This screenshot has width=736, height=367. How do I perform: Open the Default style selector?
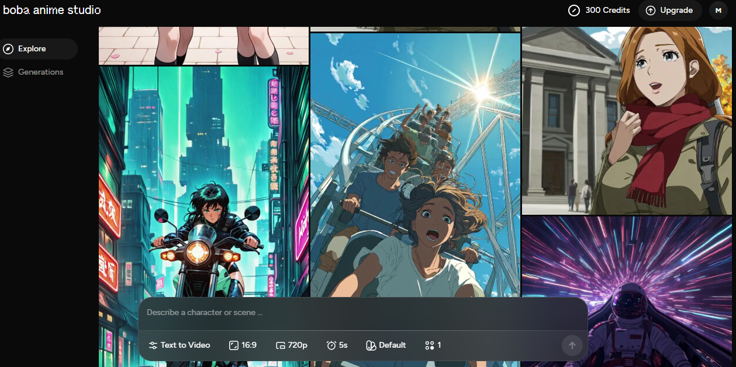click(x=386, y=345)
